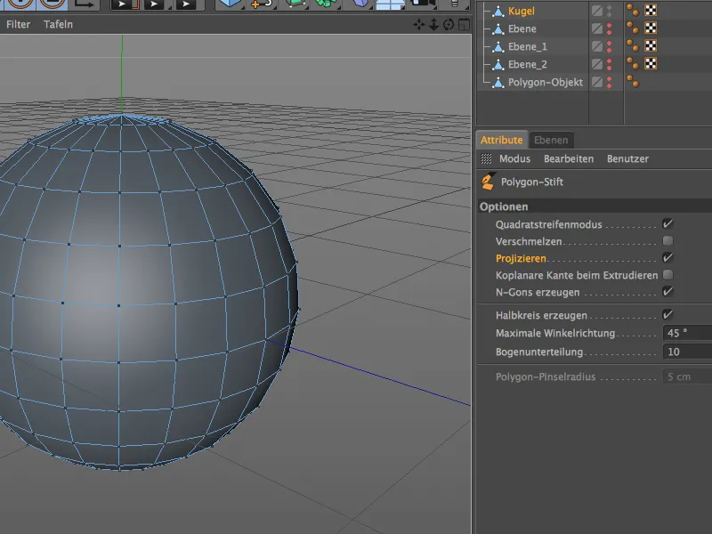Click the Projizieren option label
This screenshot has height=534, width=712.
[522, 257]
